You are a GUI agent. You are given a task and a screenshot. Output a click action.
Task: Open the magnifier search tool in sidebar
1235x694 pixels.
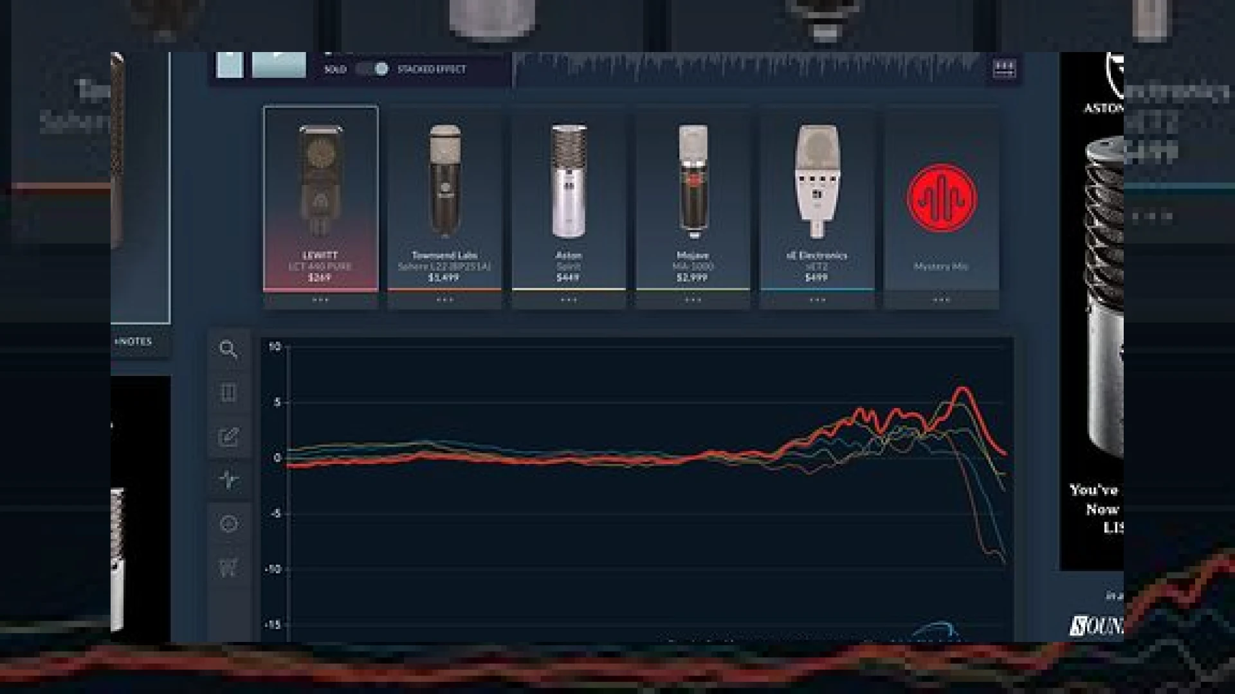pyautogui.click(x=228, y=349)
